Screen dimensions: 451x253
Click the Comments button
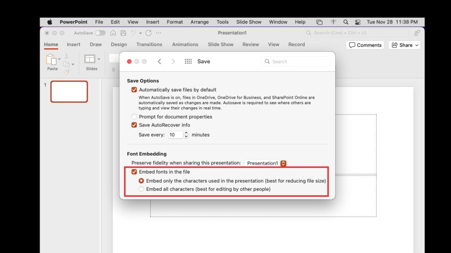click(365, 44)
